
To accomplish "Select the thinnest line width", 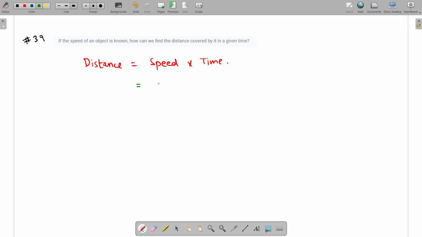I will click(x=59, y=5).
